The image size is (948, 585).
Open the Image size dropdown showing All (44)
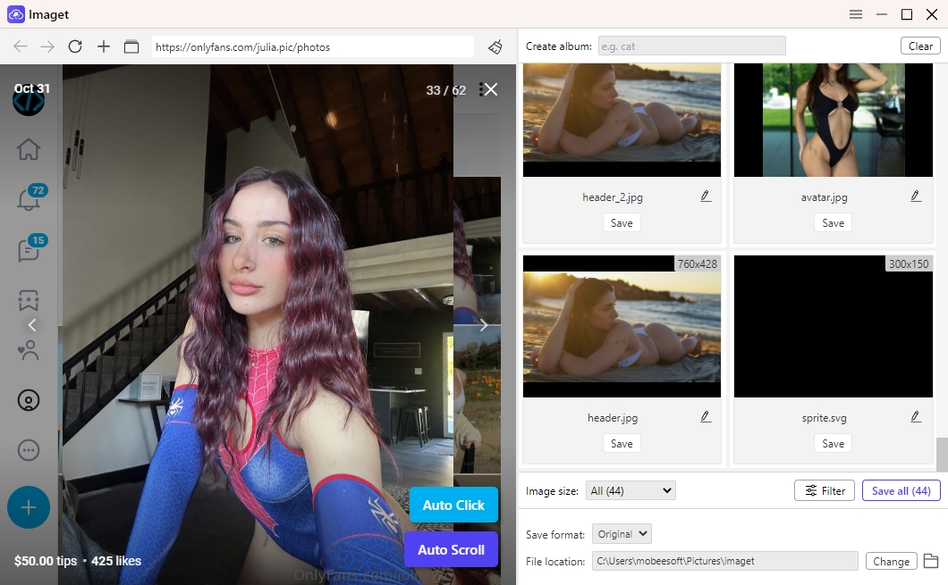(631, 489)
